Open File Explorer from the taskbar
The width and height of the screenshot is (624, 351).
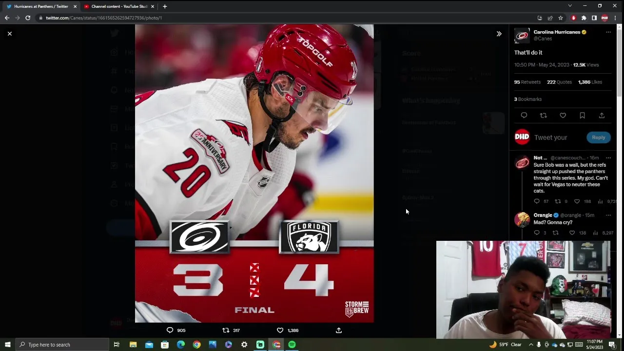[x=133, y=345]
